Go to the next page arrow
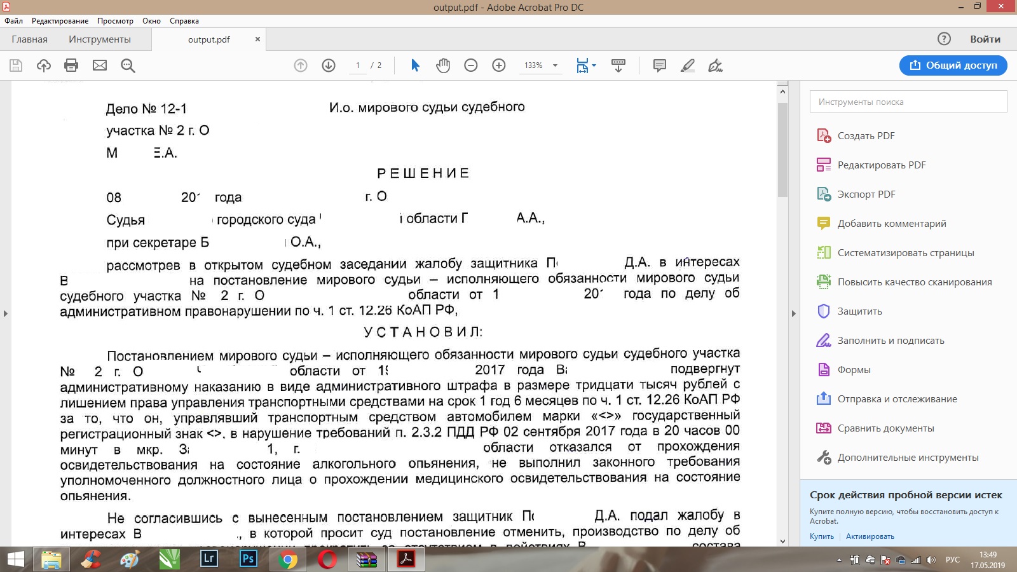Screen dimensions: 1017x572 coord(329,65)
